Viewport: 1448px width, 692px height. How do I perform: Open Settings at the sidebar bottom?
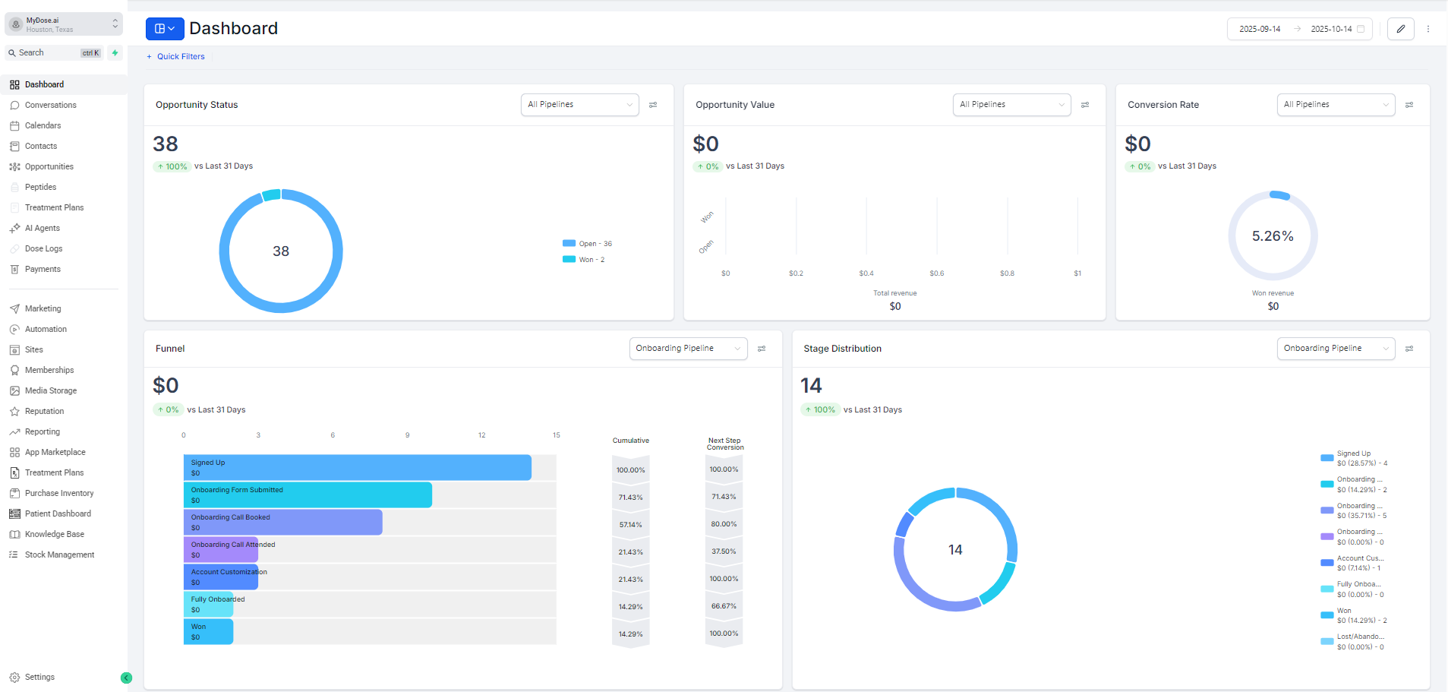39,677
